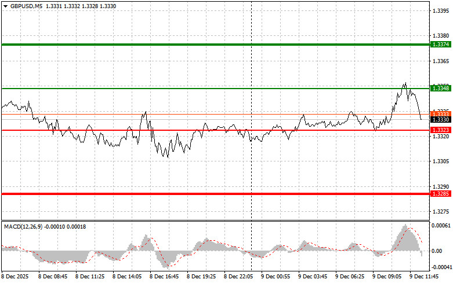453x283 pixels.
Task: Click the dashed vertical day separator line
Action: tap(251, 135)
